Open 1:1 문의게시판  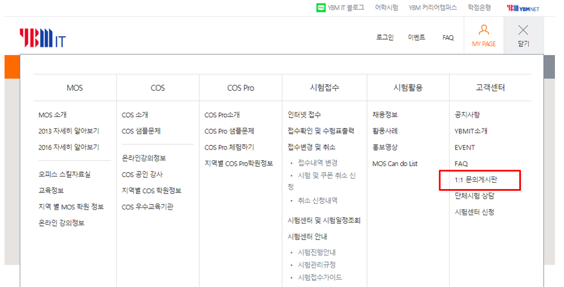coord(476,179)
